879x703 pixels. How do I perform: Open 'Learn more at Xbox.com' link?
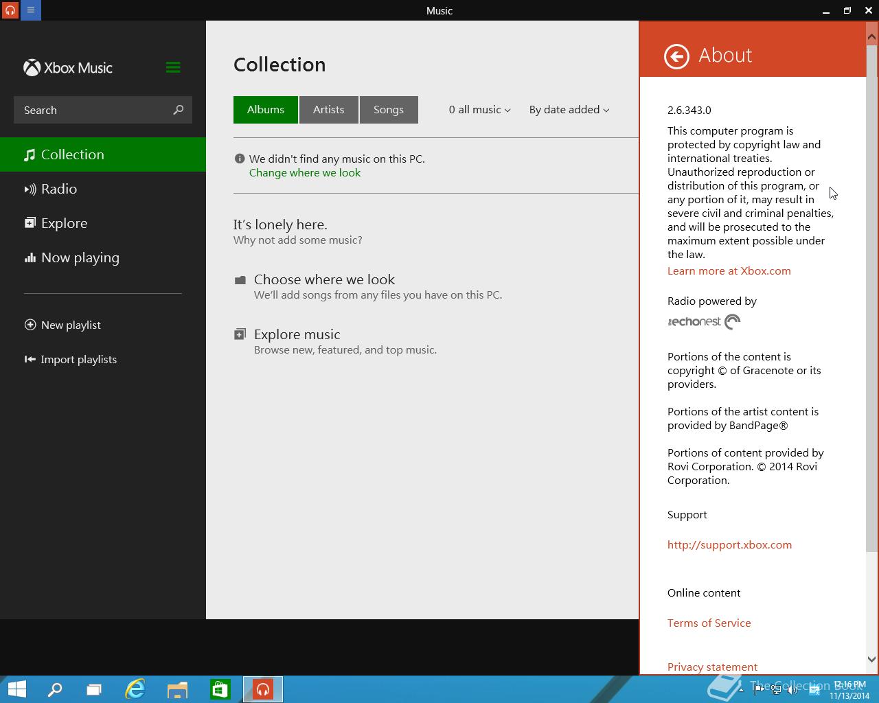tap(729, 270)
